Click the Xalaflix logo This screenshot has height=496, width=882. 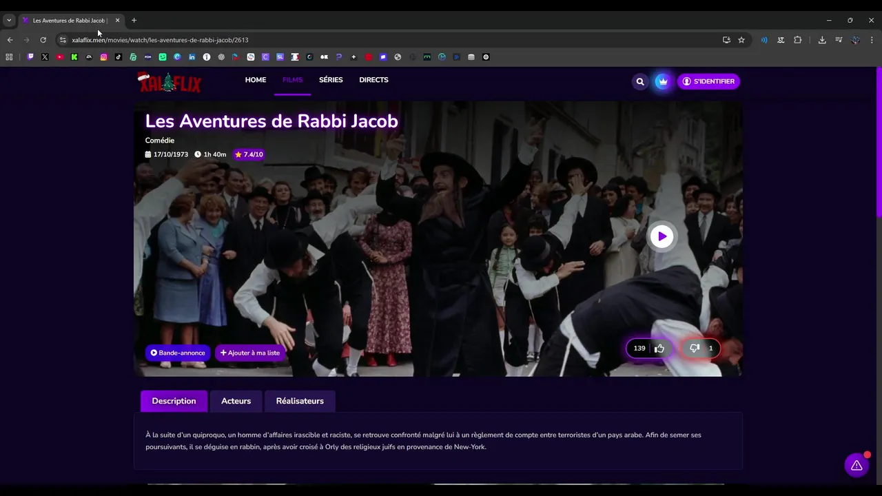coord(169,82)
